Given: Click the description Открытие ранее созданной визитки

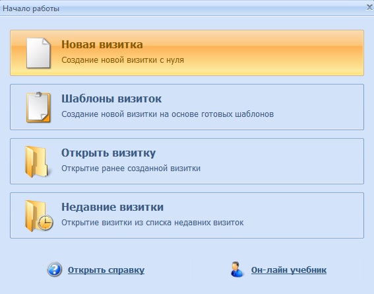Looking at the screenshot, I should pos(131,168).
